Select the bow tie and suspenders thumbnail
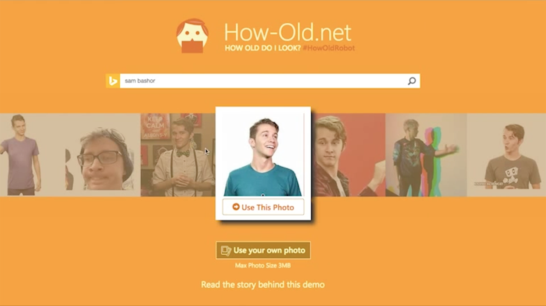This screenshot has height=306, width=546. pos(178,155)
